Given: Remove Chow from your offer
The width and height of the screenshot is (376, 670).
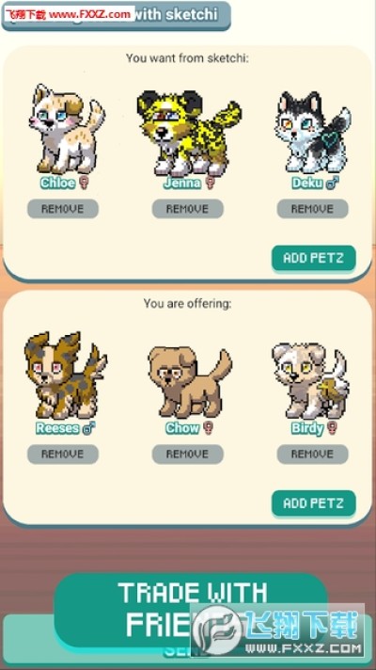Looking at the screenshot, I should point(188,454).
